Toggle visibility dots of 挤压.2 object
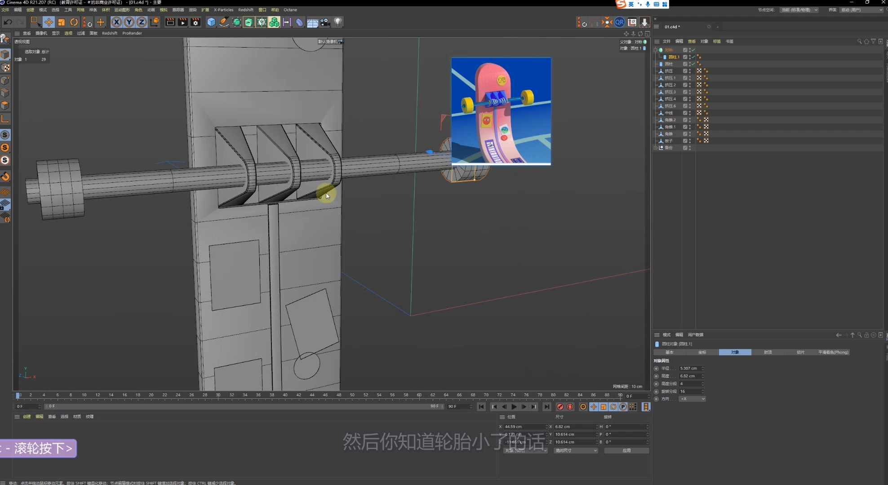The image size is (888, 485). (690, 85)
